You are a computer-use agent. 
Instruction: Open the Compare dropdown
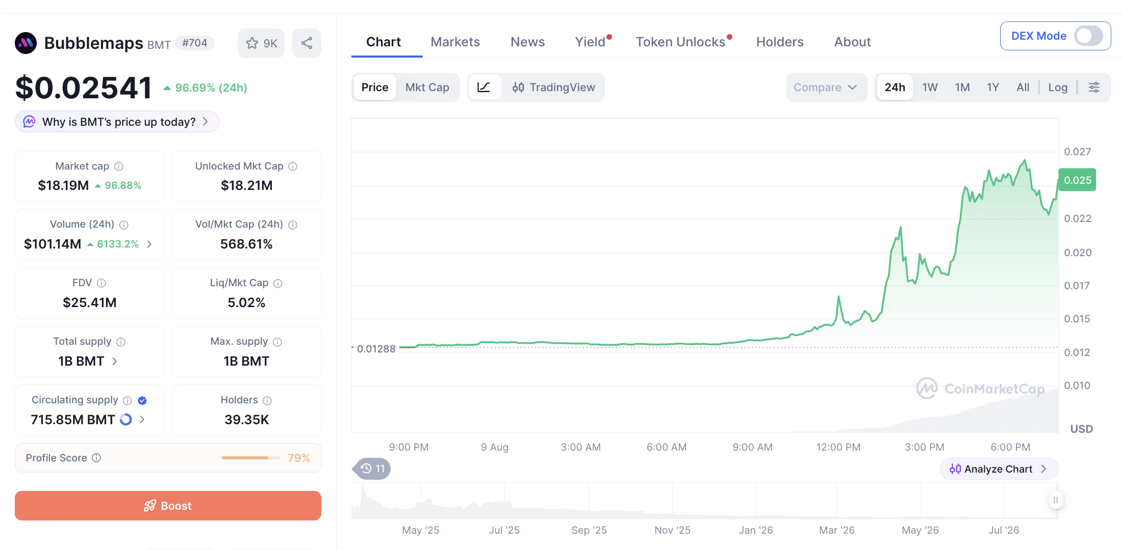pyautogui.click(x=826, y=88)
